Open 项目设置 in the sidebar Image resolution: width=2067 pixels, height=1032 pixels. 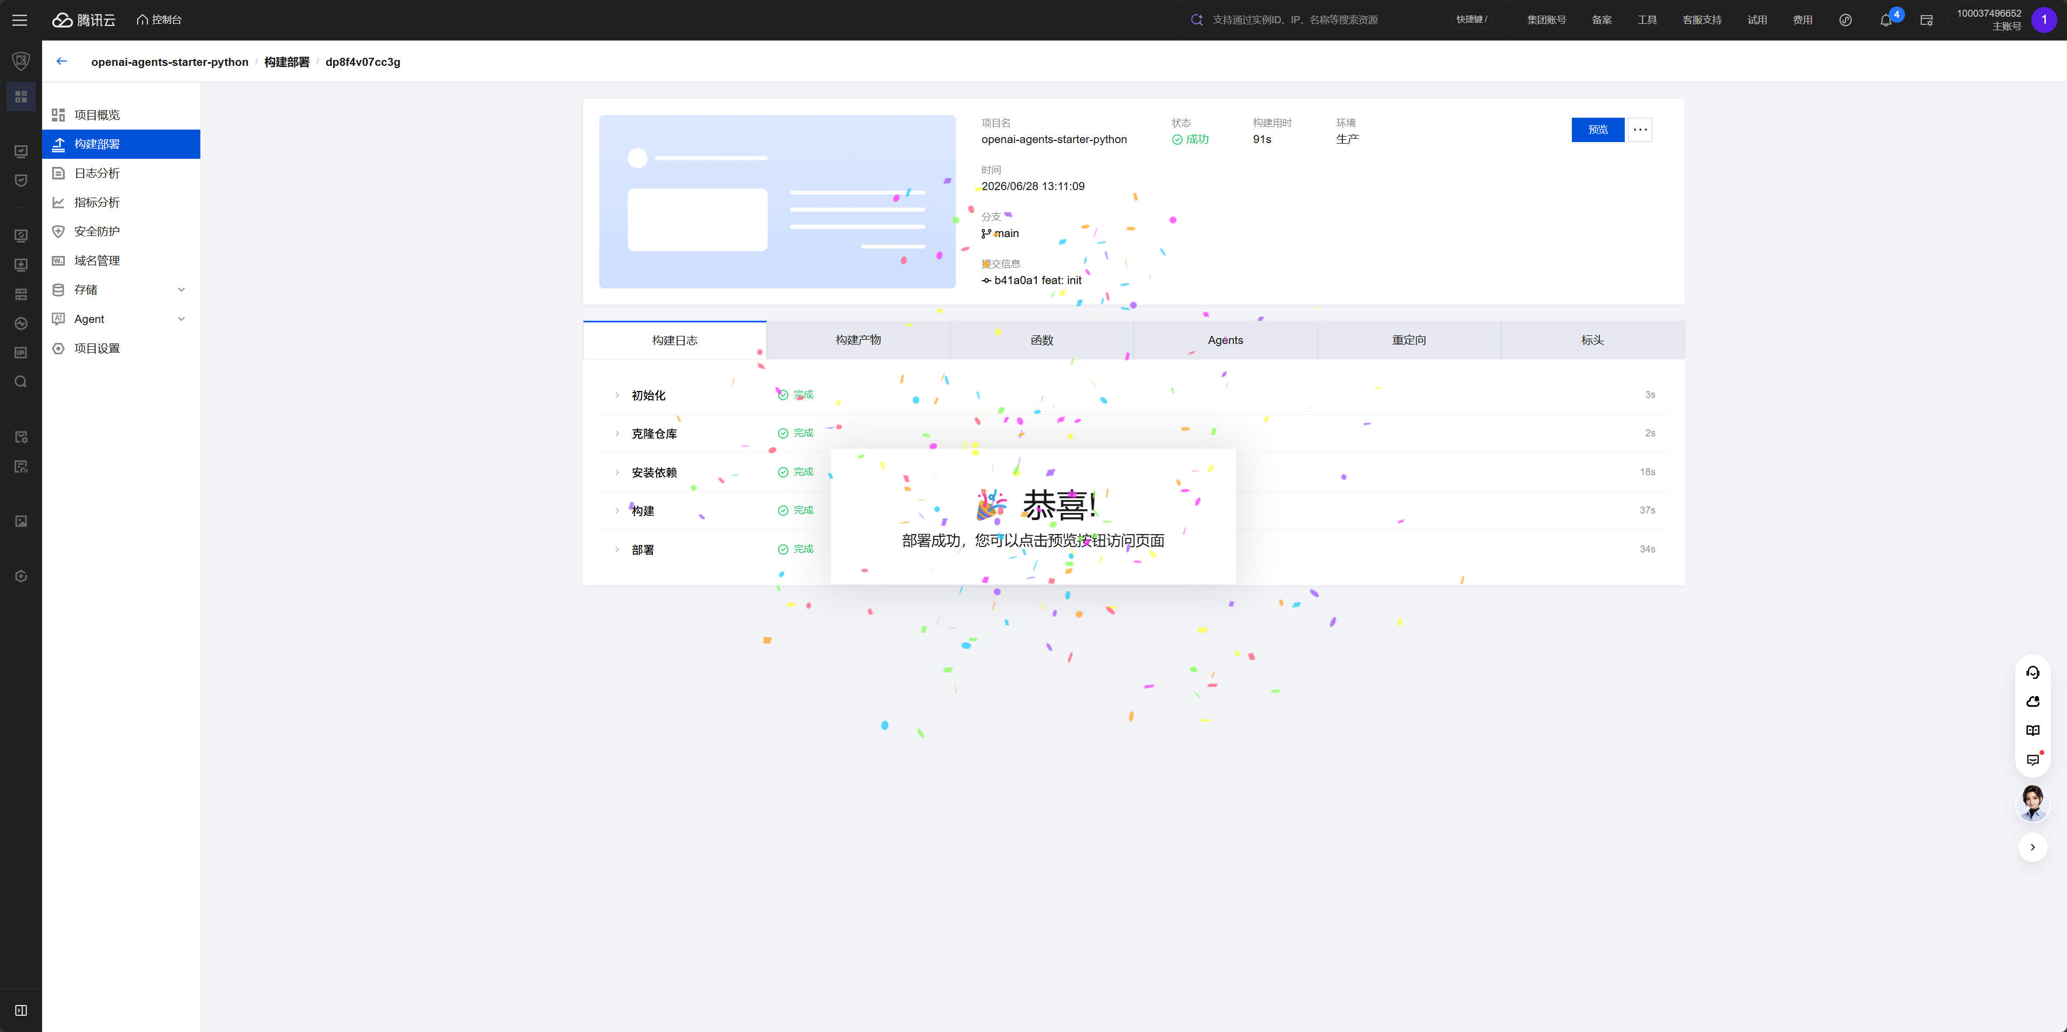pyautogui.click(x=121, y=348)
